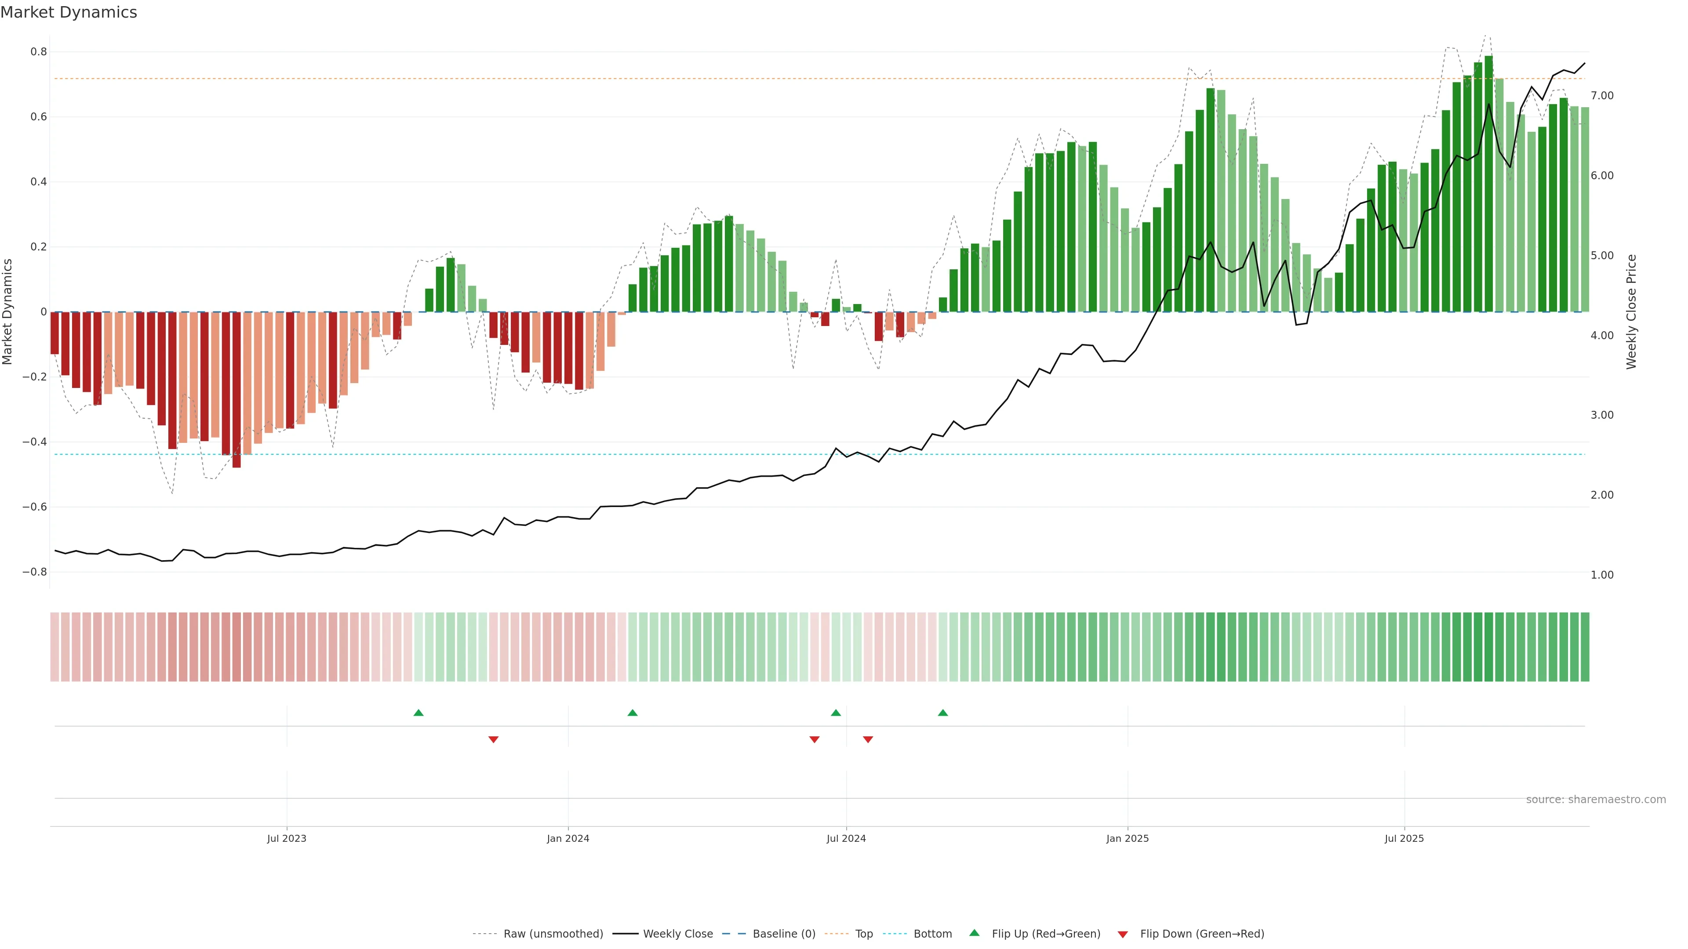1688x949 pixels.
Task: Toggle the Weekly Close legend entry
Action: click(677, 933)
